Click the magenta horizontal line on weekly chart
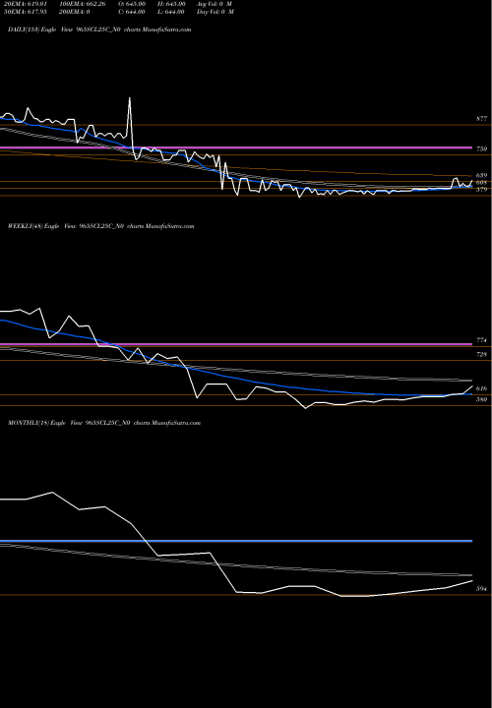The width and height of the screenshot is (492, 708). pyautogui.click(x=236, y=344)
